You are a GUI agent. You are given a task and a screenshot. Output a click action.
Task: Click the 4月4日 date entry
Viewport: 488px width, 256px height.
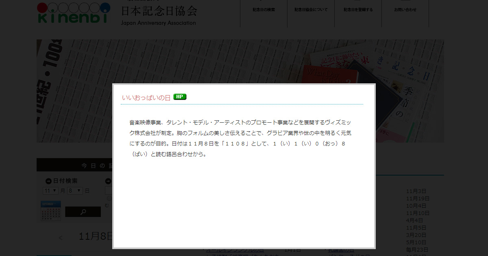click(x=414, y=220)
